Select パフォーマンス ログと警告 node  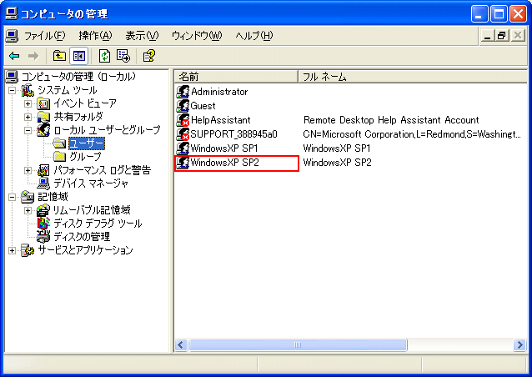(102, 170)
